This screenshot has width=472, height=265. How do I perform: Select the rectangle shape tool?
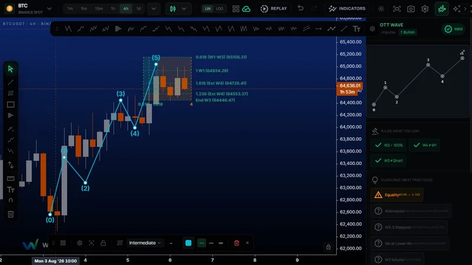tap(11, 105)
